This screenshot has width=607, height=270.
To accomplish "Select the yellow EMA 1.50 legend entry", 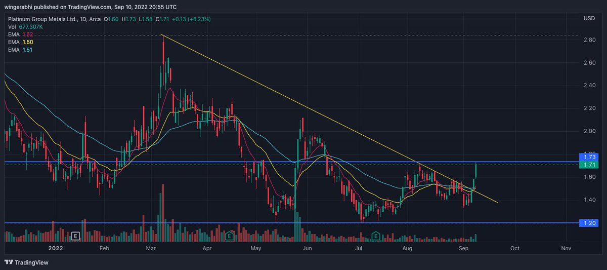I will [x=20, y=42].
